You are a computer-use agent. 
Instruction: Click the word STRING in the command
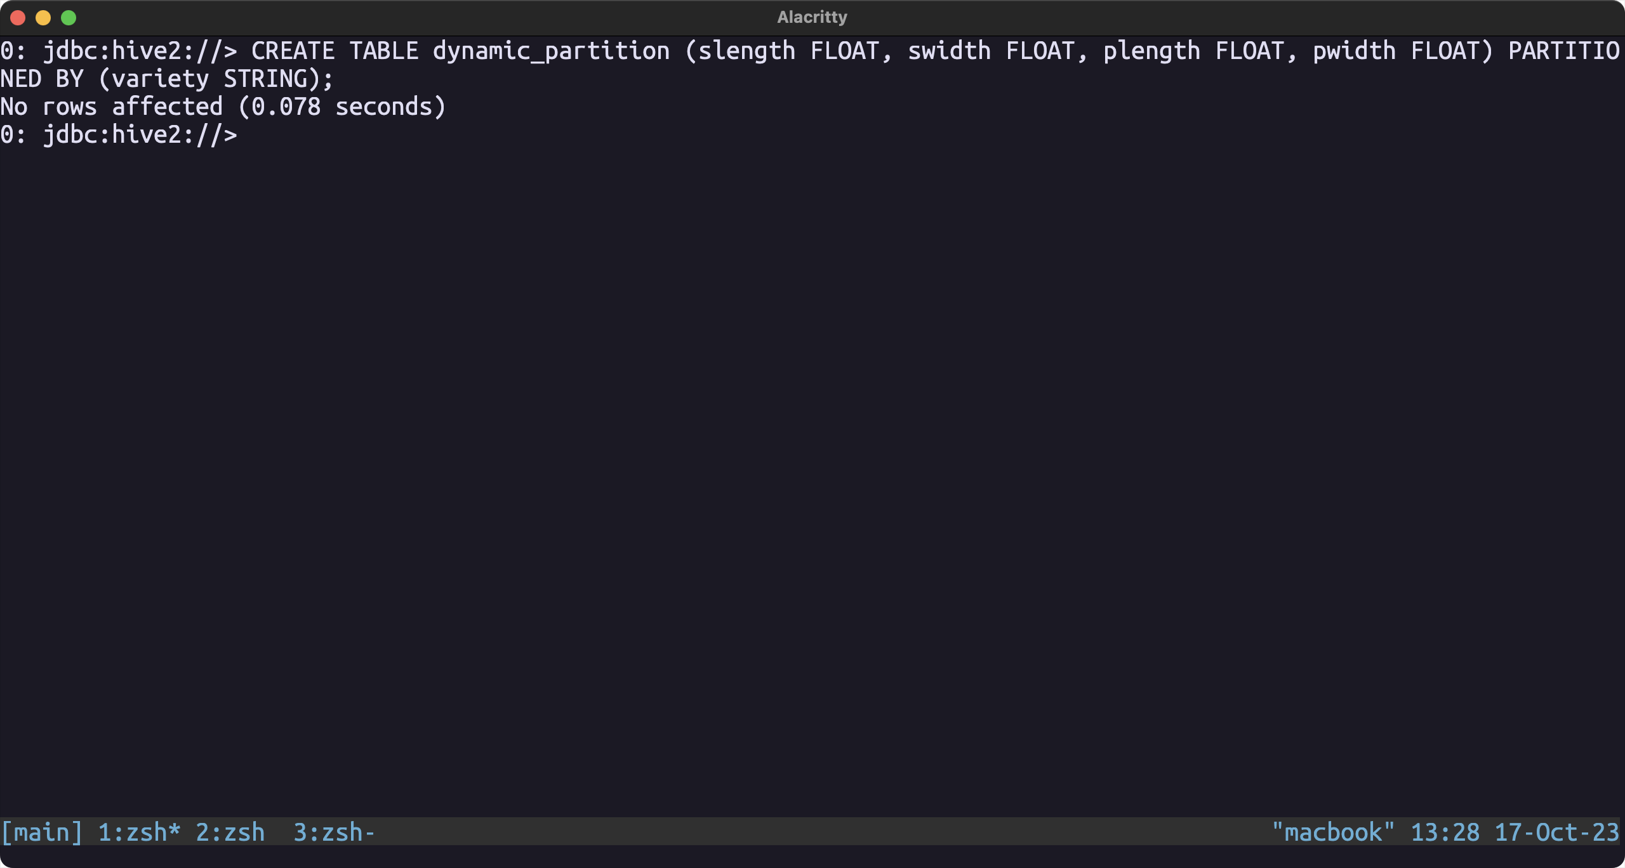tap(265, 79)
